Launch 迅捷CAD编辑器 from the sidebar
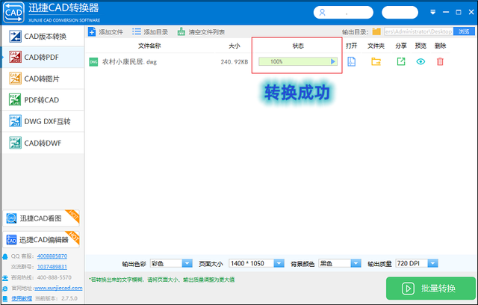The image size is (478, 305). 41,240
